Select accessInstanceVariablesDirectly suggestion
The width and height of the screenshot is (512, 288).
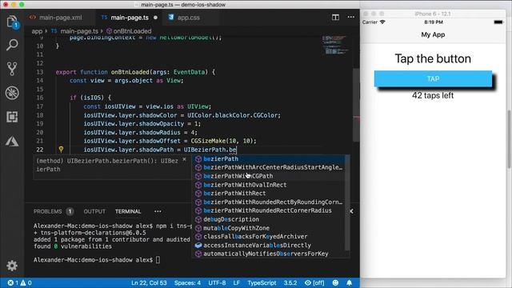[x=269, y=246]
